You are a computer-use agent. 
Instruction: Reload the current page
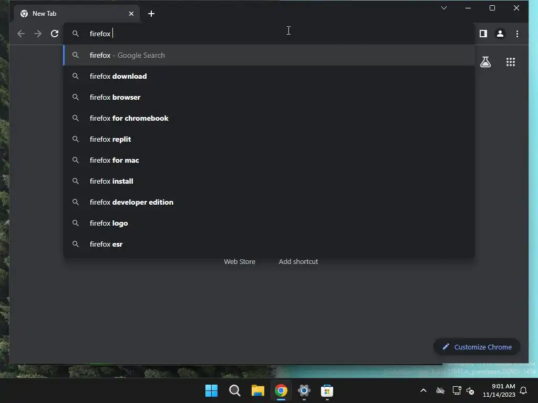click(x=55, y=34)
